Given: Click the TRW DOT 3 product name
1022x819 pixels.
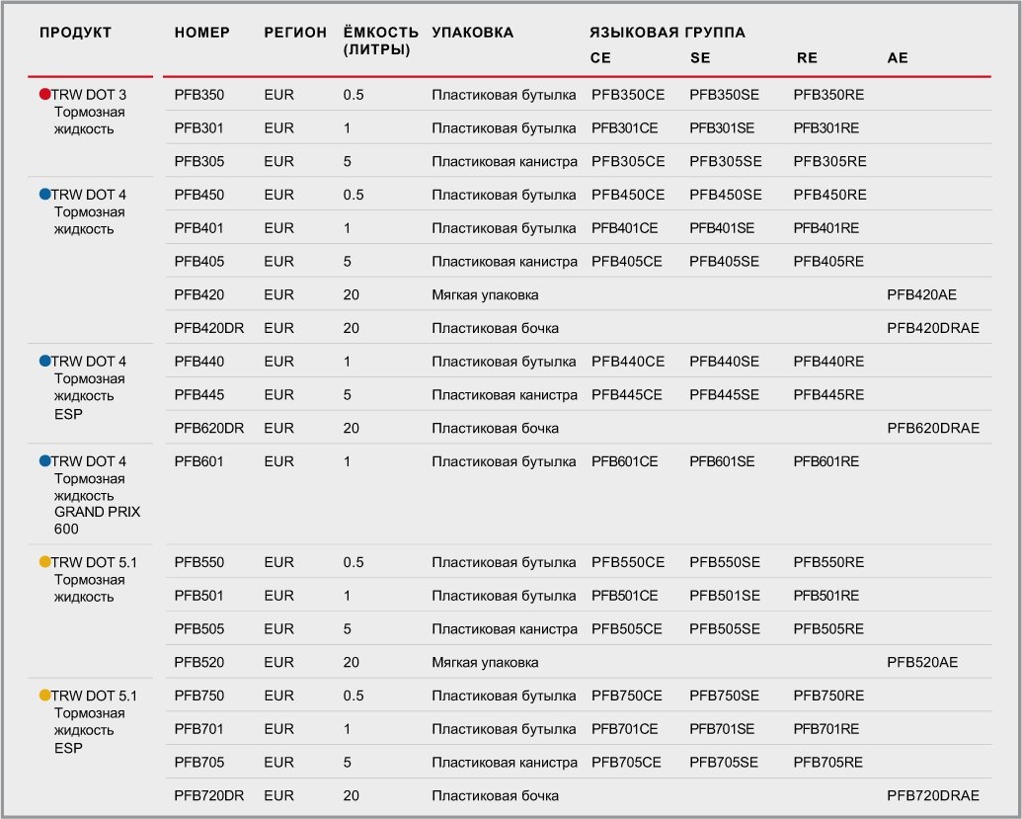Looking at the screenshot, I should tap(89, 95).
